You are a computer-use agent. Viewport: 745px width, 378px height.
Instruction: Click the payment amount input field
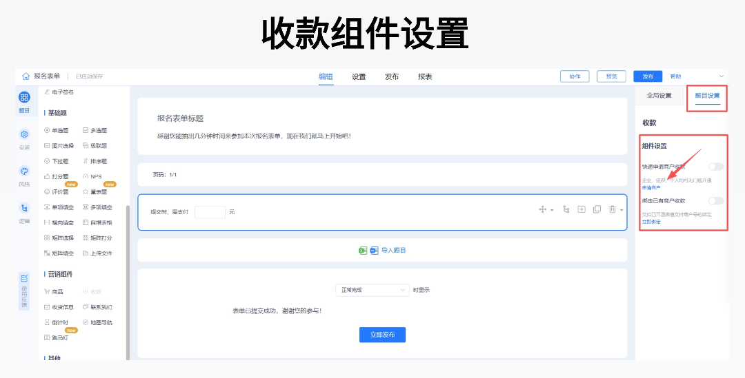[x=210, y=212]
